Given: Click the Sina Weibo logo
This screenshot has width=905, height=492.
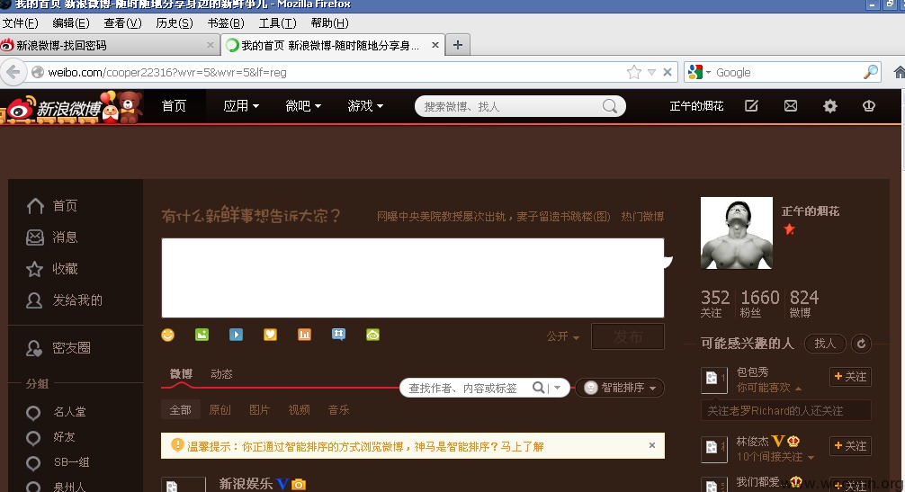Looking at the screenshot, I should pos(54,107).
